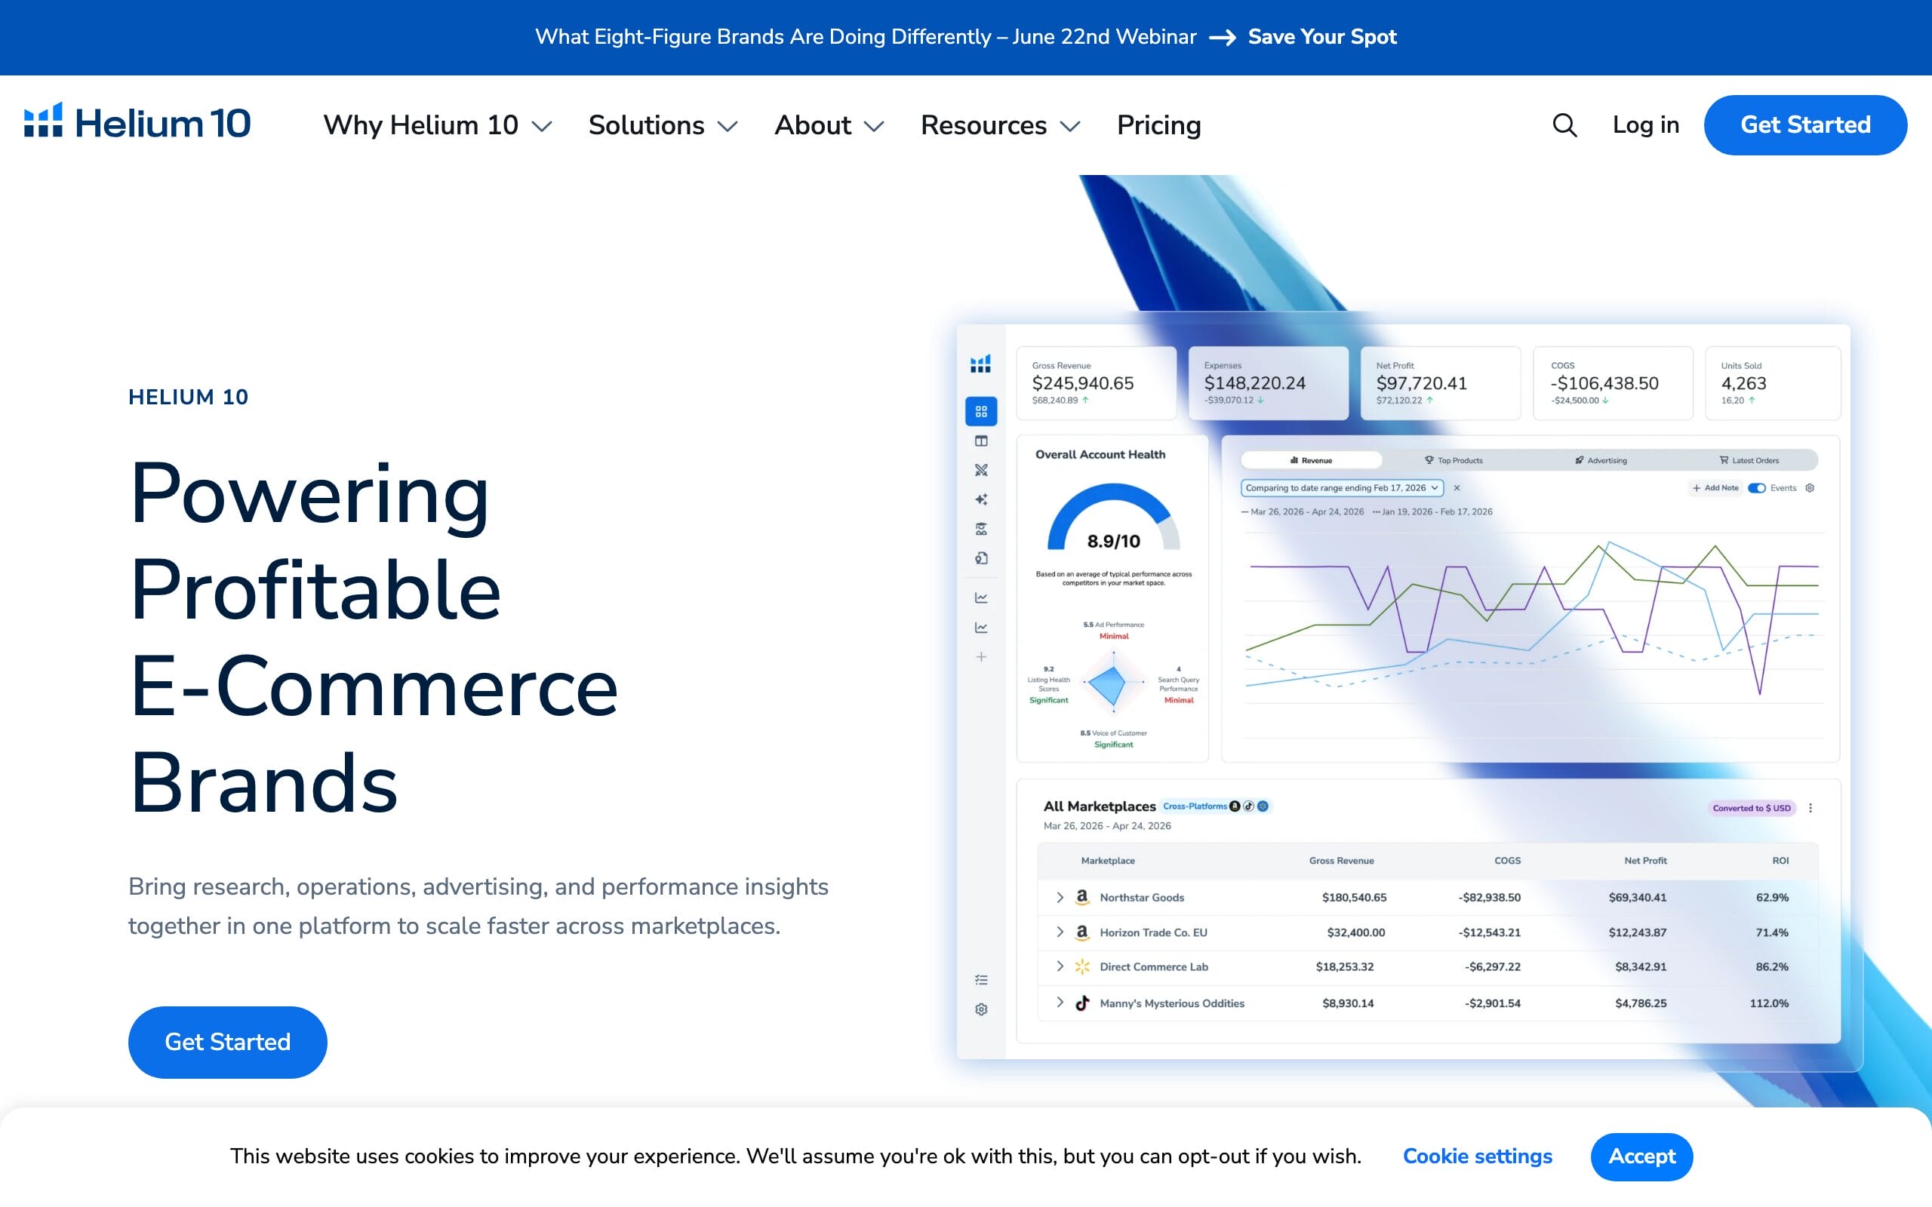
Task: Click the Expenses summary card
Action: [x=1269, y=383]
